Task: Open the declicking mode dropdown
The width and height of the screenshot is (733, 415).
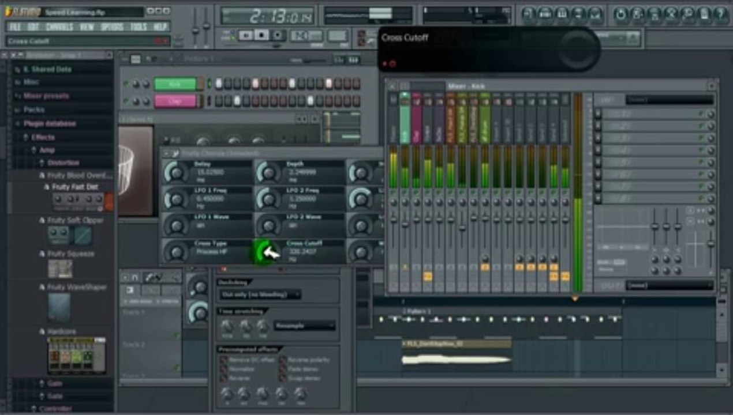Action: pos(260,295)
